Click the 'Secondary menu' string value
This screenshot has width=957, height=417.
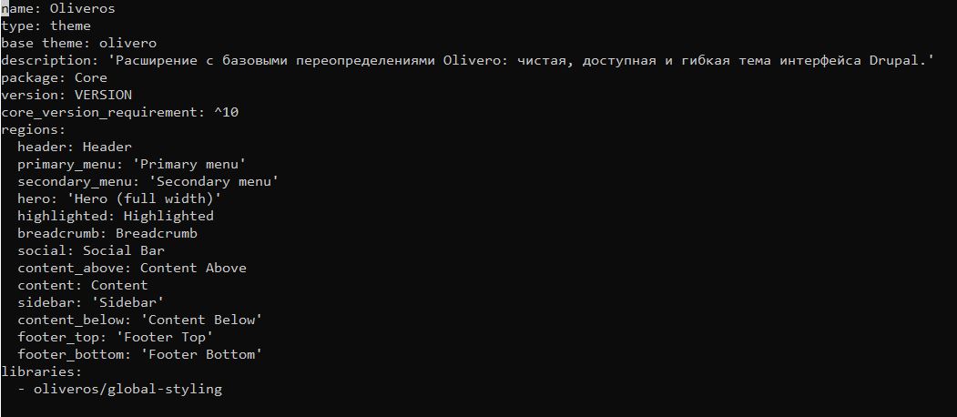(214, 181)
